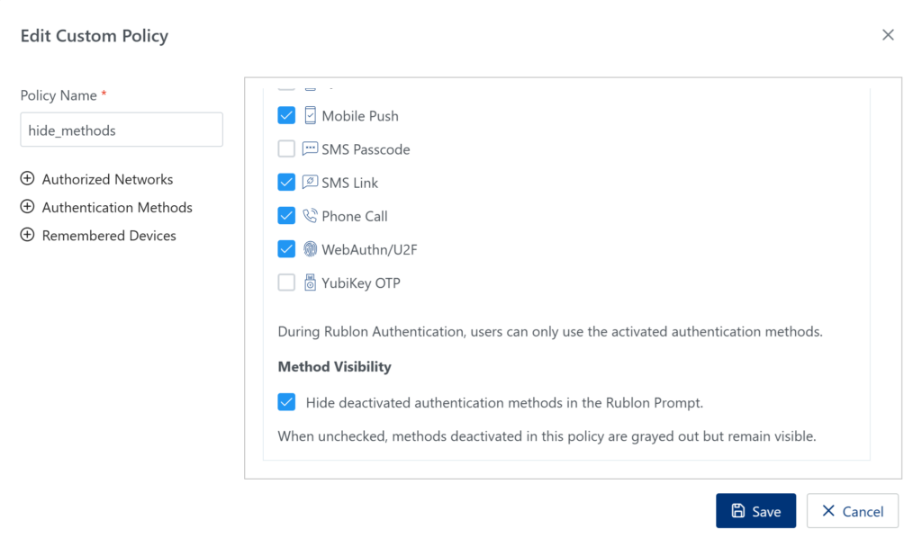Click the SMS Link speech icon
This screenshot has height=547, width=922.
click(309, 182)
